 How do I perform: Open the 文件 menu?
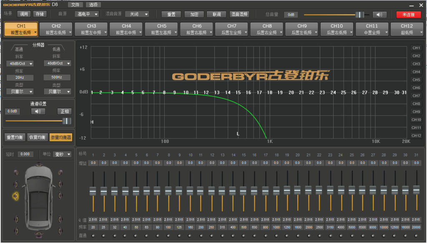click(75, 5)
